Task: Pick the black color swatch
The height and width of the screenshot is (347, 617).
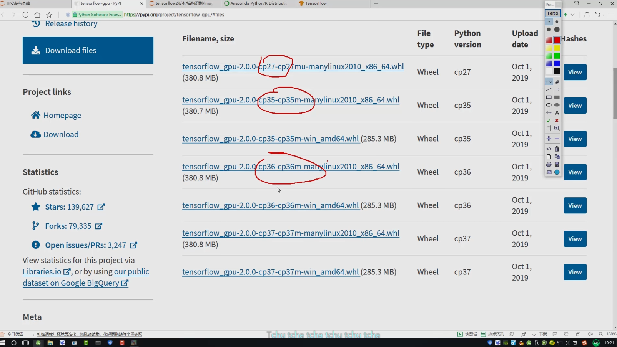Action: 557,71
